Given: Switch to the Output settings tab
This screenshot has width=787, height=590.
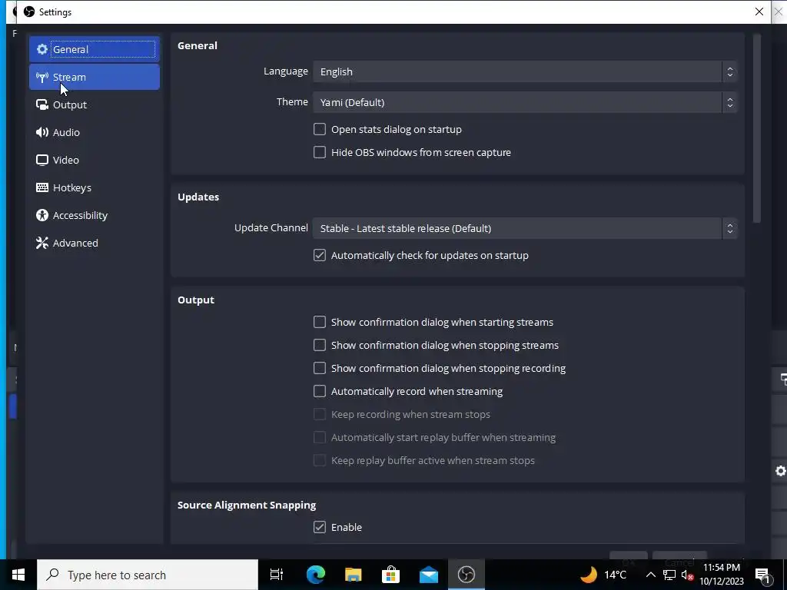Looking at the screenshot, I should (95, 104).
